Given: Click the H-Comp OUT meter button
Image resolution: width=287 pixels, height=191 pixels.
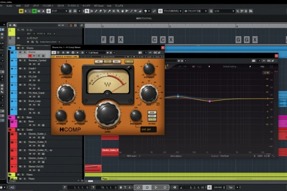Looking at the screenshot, I should pos(116,61).
